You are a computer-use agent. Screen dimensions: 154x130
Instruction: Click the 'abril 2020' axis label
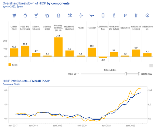(82, 126)
